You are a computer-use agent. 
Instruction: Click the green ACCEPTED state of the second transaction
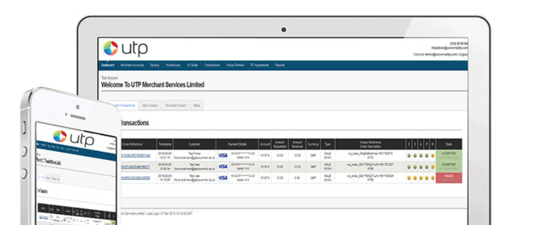(449, 166)
